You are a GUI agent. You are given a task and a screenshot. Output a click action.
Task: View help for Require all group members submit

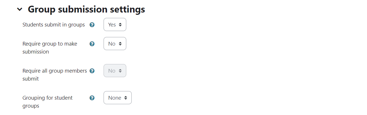92,71
